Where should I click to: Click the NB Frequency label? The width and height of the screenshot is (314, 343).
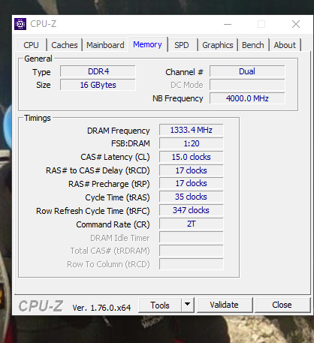(178, 98)
